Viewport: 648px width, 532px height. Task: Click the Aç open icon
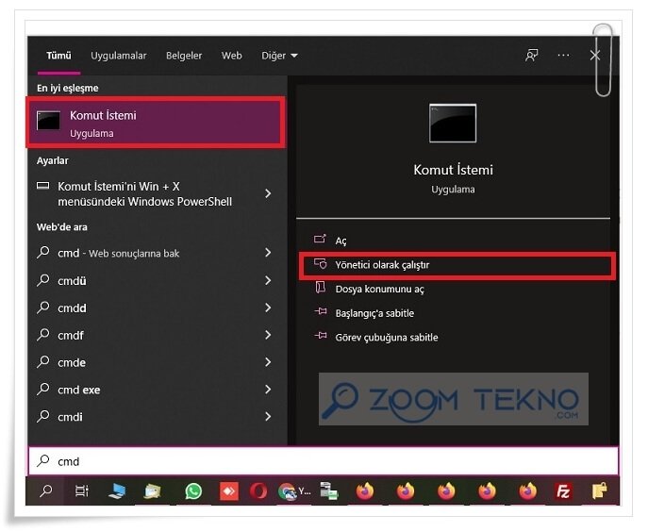[320, 240]
